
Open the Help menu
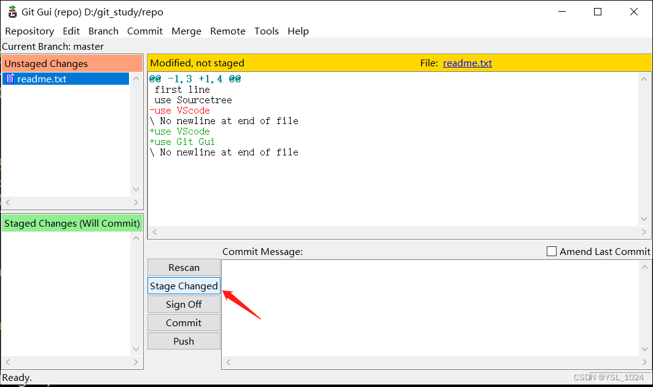click(x=298, y=31)
